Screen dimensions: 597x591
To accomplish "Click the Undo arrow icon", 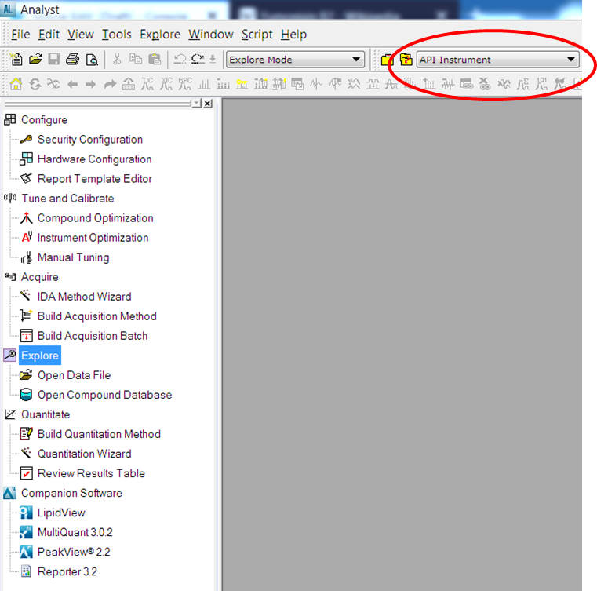I will tap(180, 59).
